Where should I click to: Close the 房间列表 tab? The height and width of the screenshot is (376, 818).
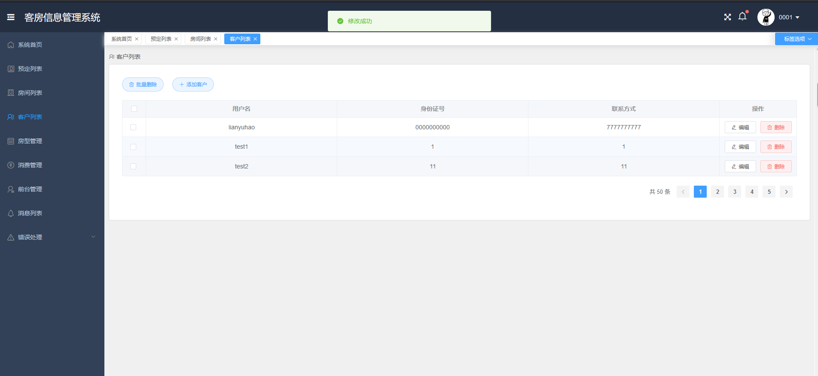coord(216,39)
